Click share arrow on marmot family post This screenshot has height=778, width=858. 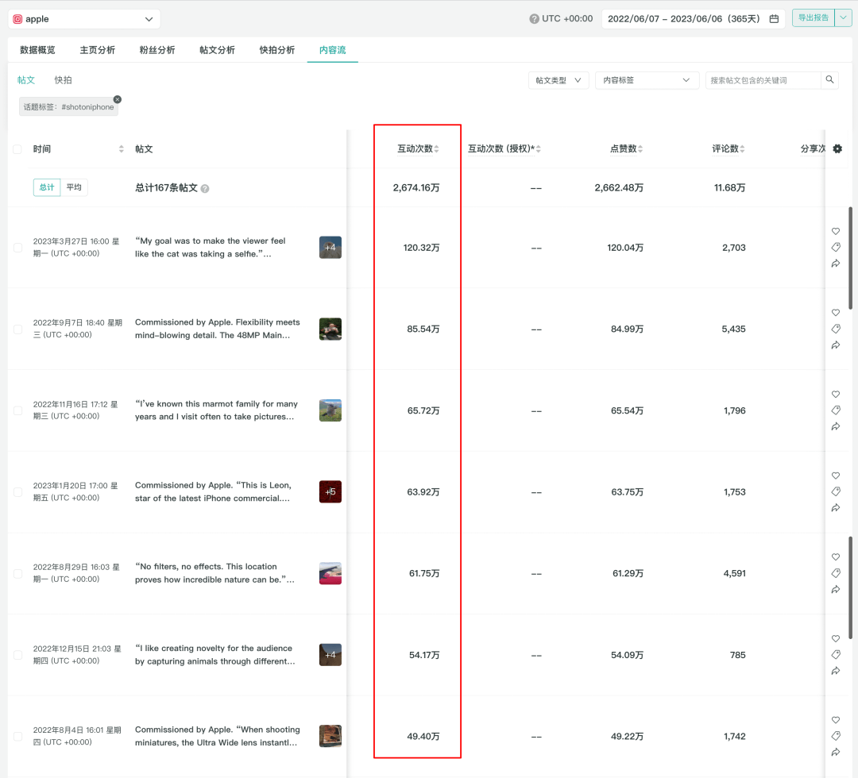coord(836,427)
